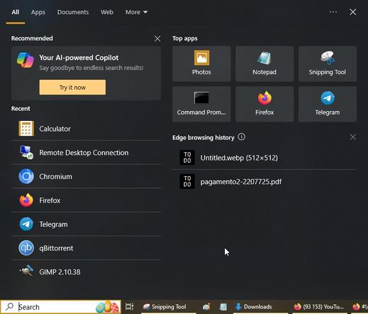The height and width of the screenshot is (314, 368).
Task: Expand the More dropdown filter
Action: click(x=136, y=12)
